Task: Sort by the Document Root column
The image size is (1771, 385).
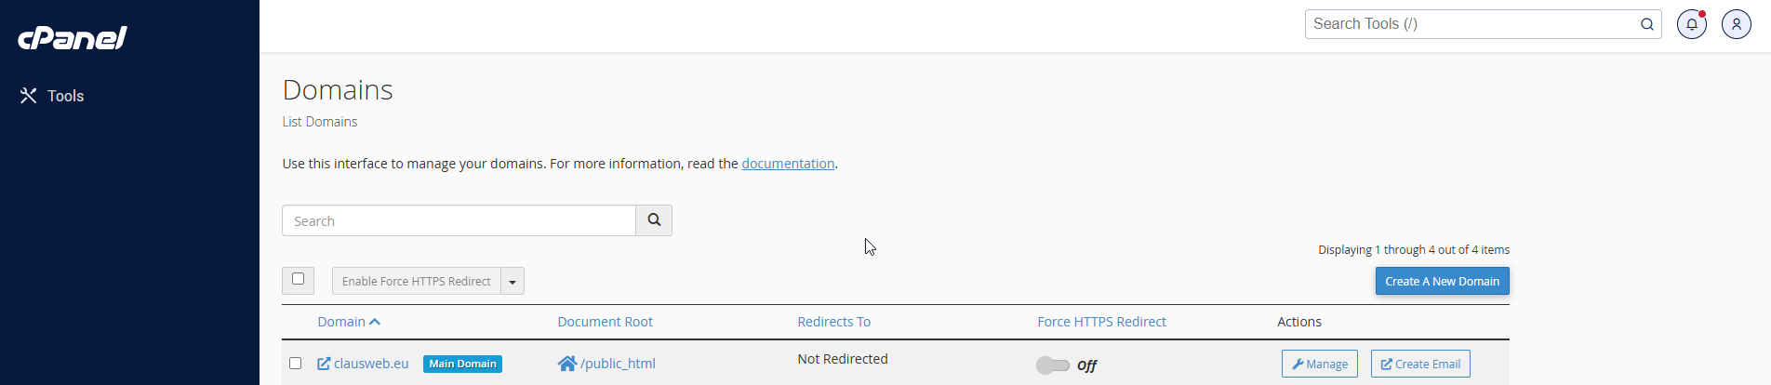Action: click(x=605, y=322)
